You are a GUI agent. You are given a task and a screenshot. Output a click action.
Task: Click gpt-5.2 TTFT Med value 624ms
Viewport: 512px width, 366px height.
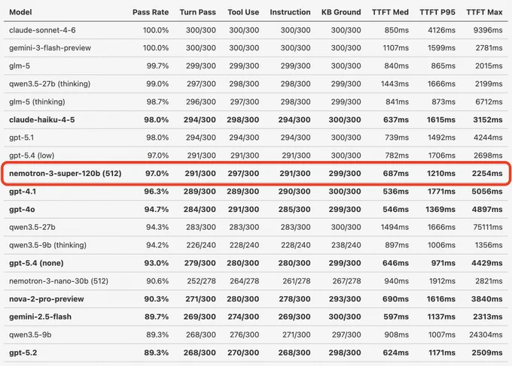coord(396,352)
